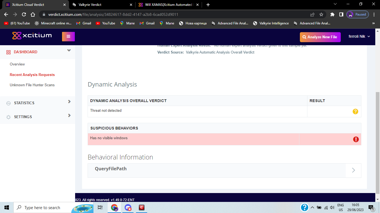Share this page via share icon
This screenshot has height=213, width=380.
(x=312, y=14)
